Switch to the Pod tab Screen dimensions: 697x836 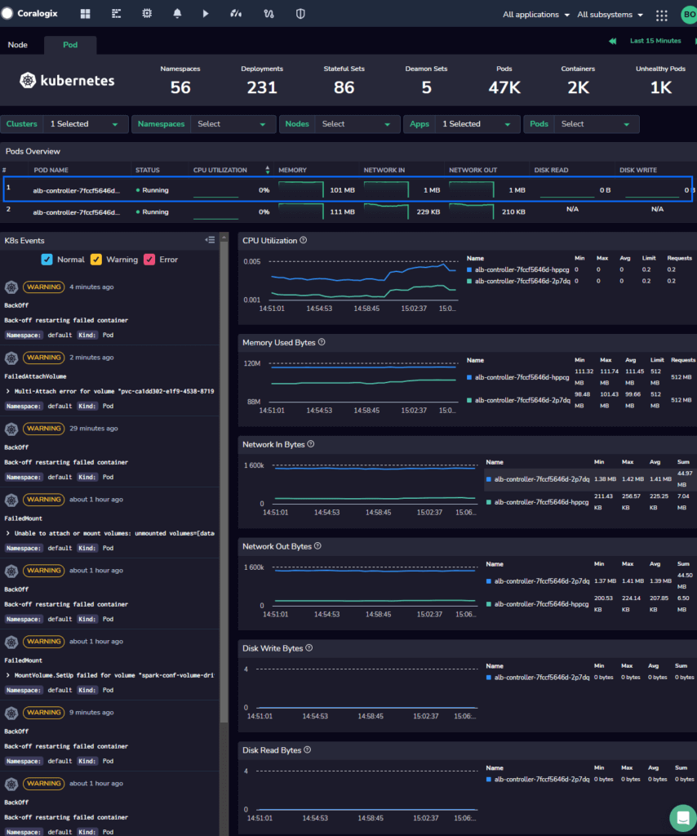pos(70,45)
